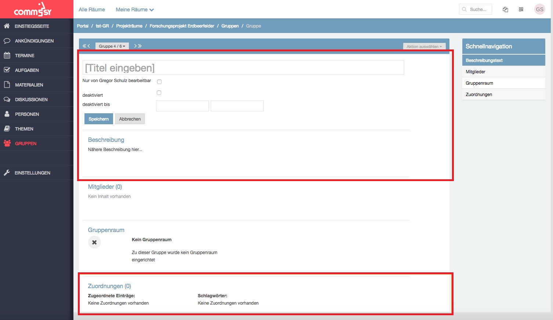Go to previous group with single-left arrow

[88, 46]
